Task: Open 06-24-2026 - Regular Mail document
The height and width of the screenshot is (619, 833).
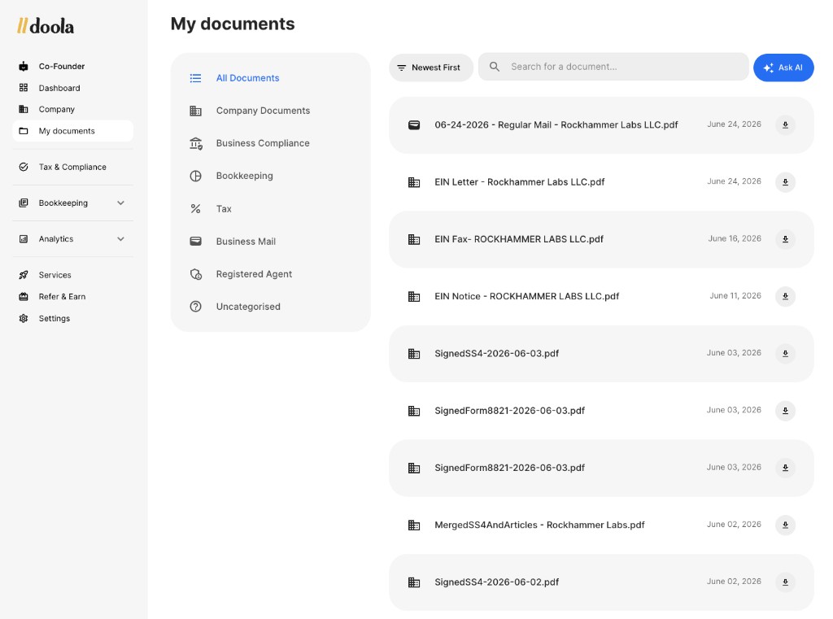Action: click(x=556, y=125)
